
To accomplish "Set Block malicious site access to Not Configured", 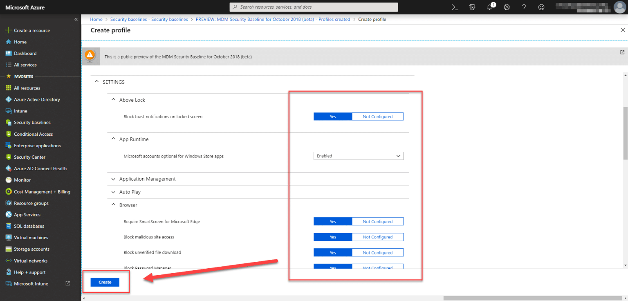I will (x=377, y=237).
